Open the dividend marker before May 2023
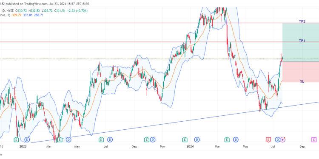 click(x=69, y=139)
